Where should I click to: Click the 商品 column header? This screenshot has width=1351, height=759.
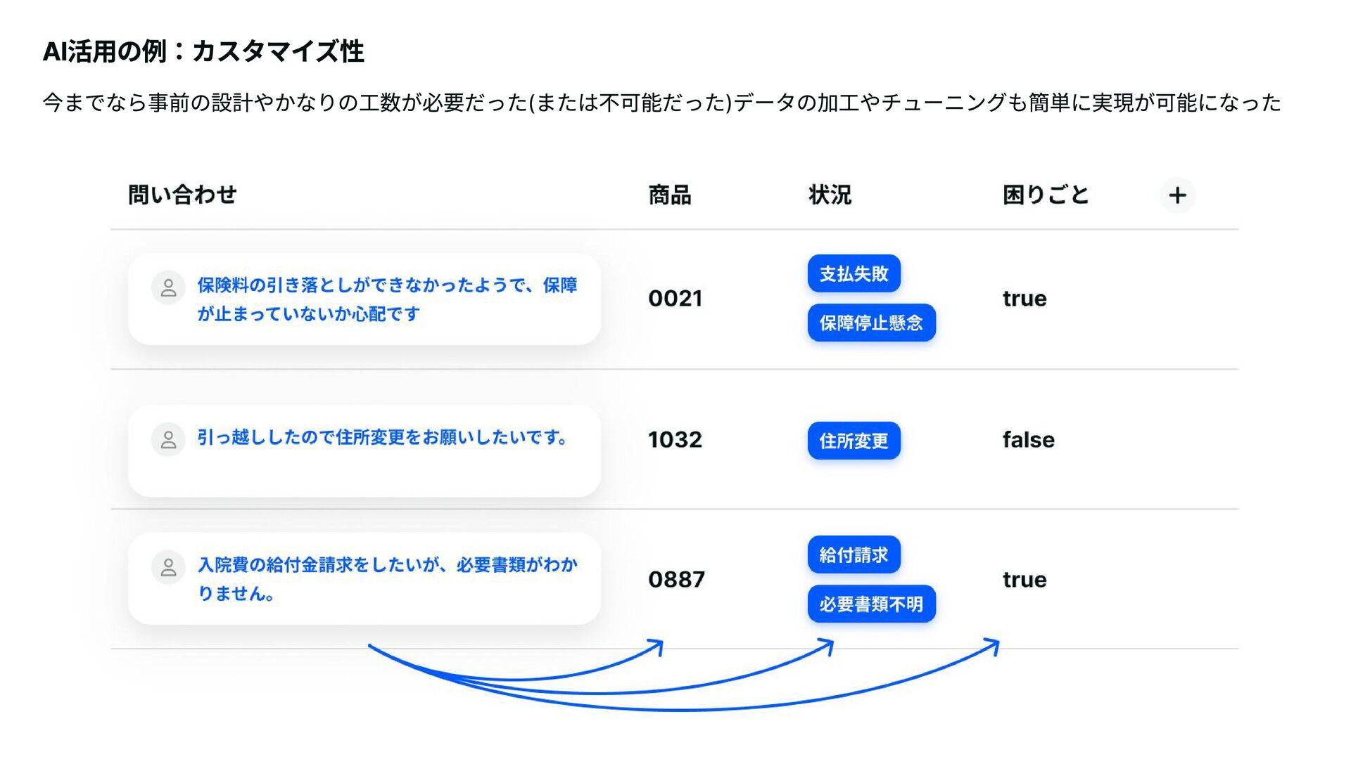pos(670,195)
